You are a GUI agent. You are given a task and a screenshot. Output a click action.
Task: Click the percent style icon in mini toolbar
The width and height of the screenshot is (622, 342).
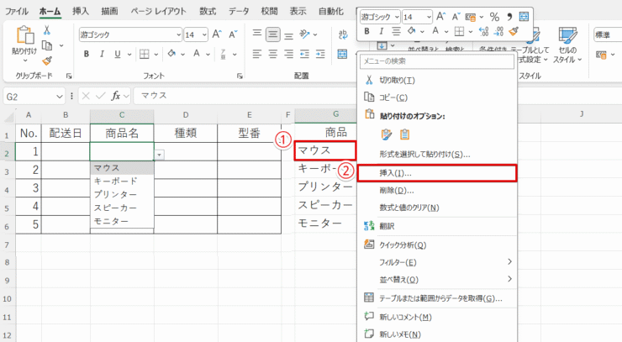pyautogui.click(x=494, y=17)
